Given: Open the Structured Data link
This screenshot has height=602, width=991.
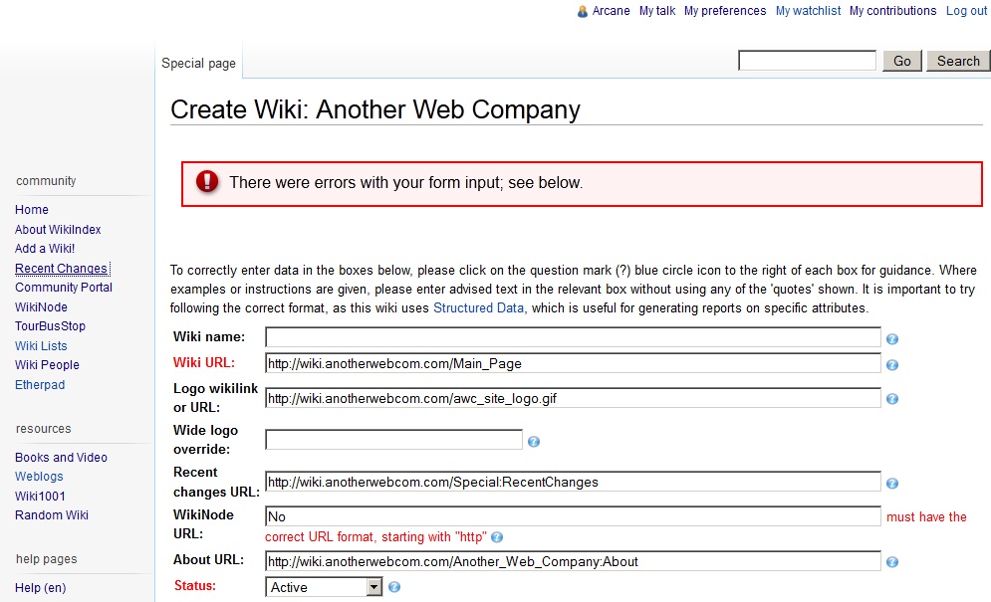Looking at the screenshot, I should click(x=478, y=308).
